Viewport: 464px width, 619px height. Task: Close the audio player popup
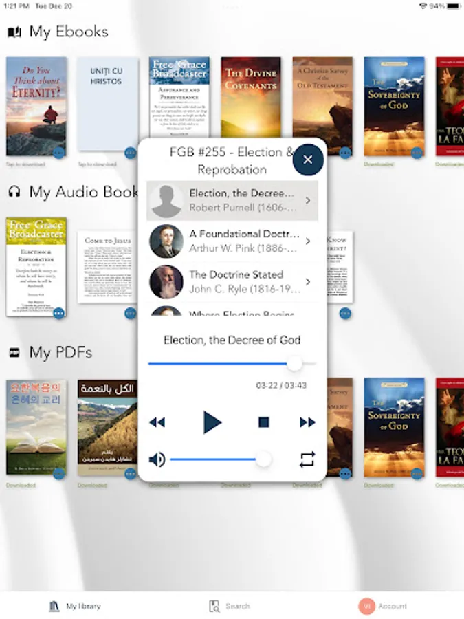[308, 160]
